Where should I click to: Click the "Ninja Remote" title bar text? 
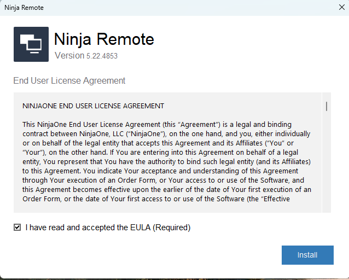pos(24,8)
